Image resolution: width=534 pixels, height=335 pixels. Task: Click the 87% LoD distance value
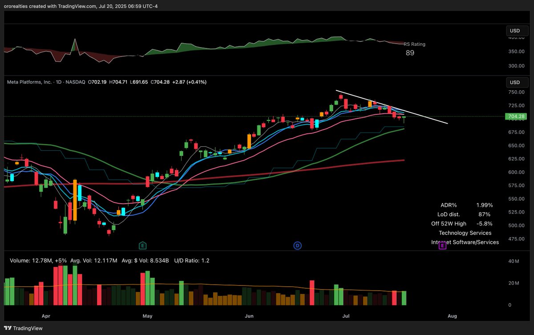[x=484, y=214]
